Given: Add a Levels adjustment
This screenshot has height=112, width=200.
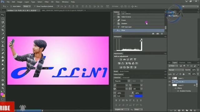Looking at the screenshot, I should coord(124,59).
